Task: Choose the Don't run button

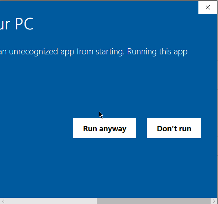Action: 174,128
